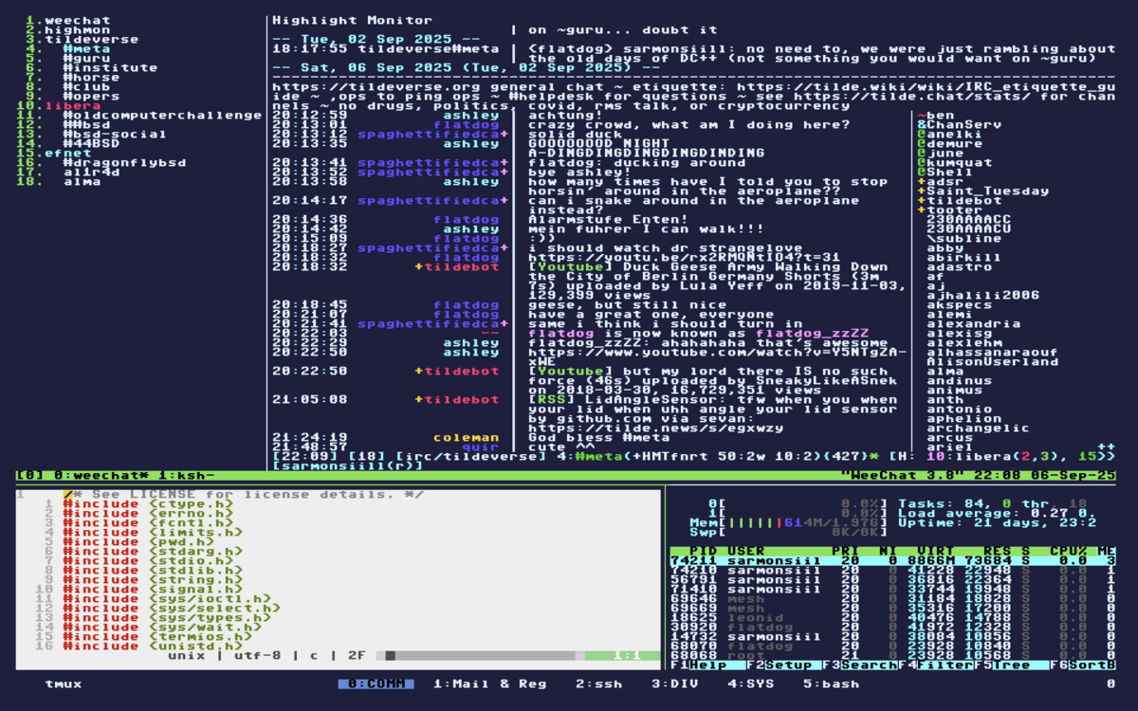Switch to the 1:ksh- tmux window

[186, 475]
